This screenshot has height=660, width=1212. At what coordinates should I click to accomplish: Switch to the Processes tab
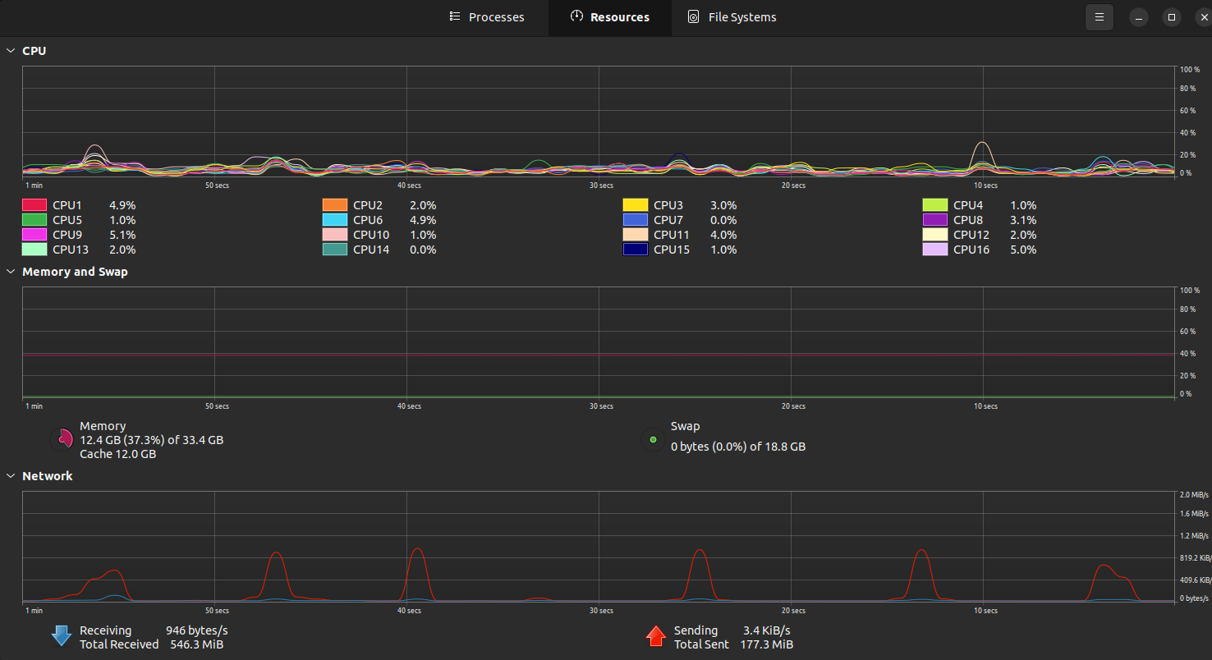click(487, 17)
